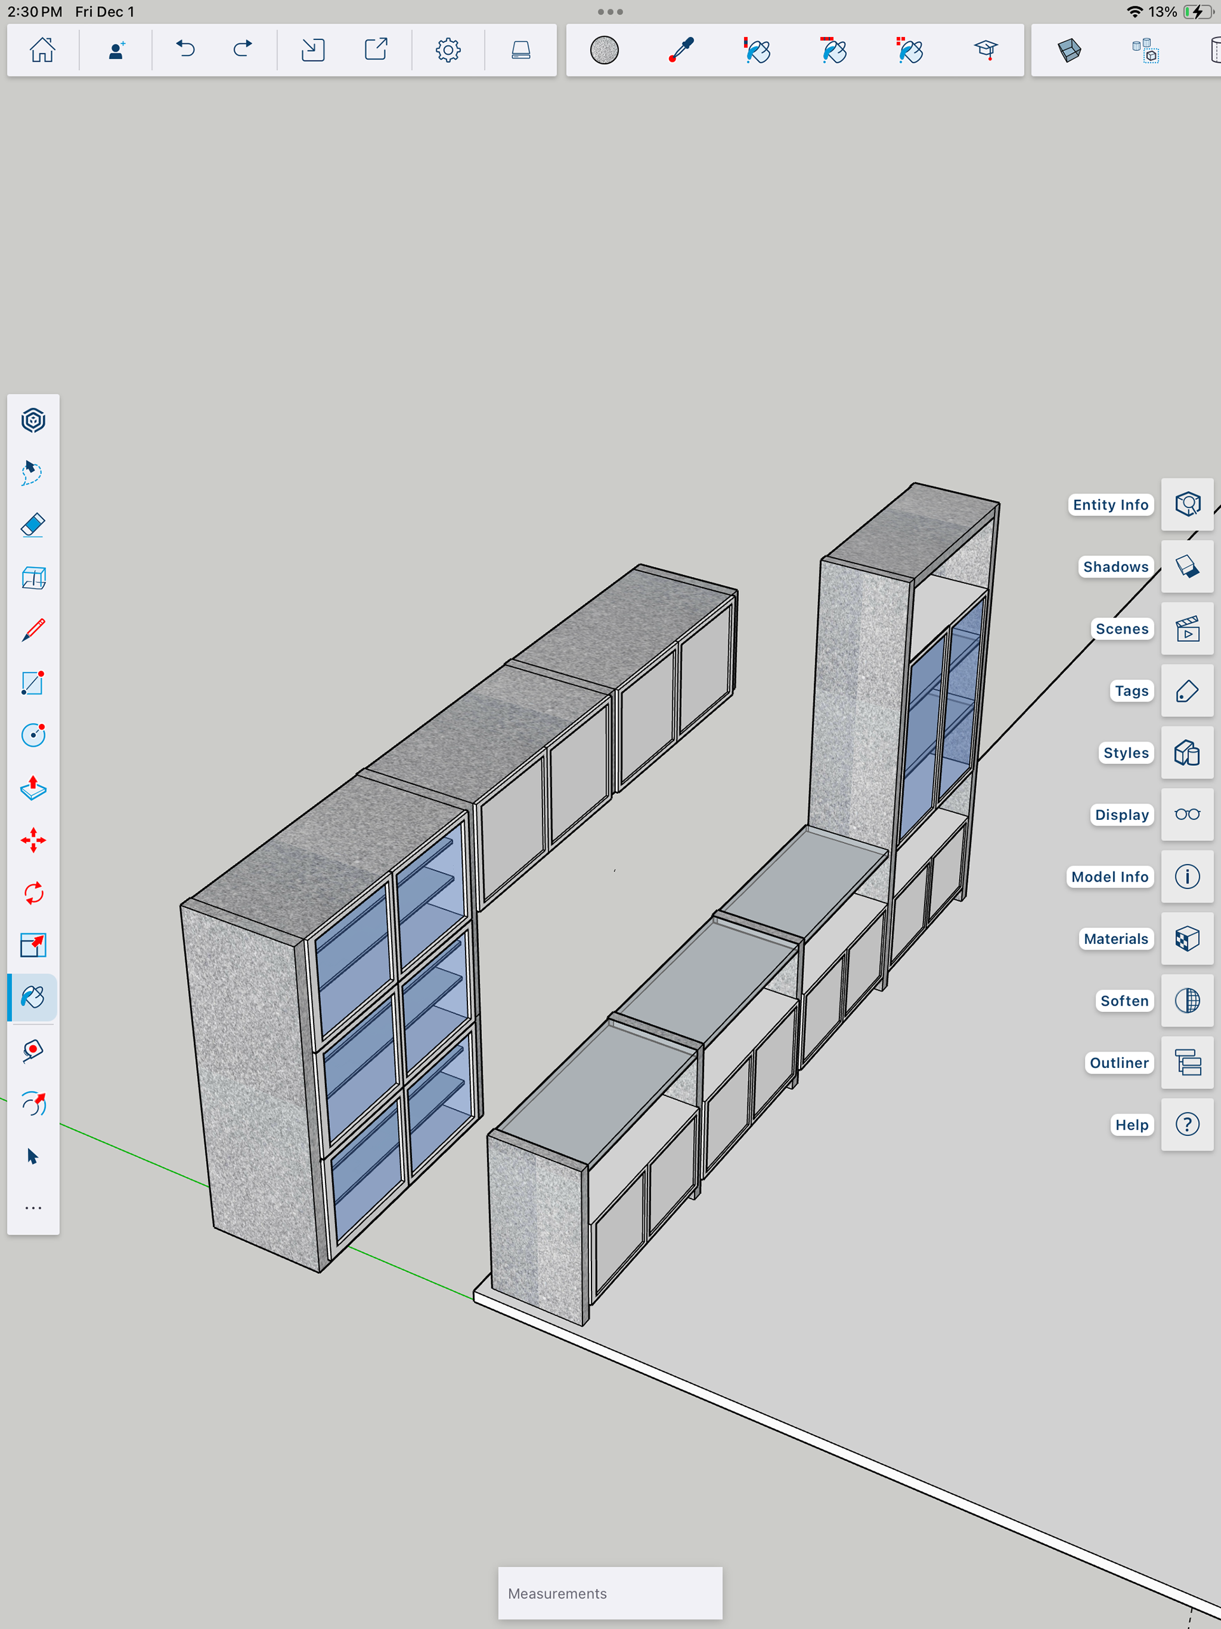
Task: Open the Entity Info panel
Action: point(1187,504)
